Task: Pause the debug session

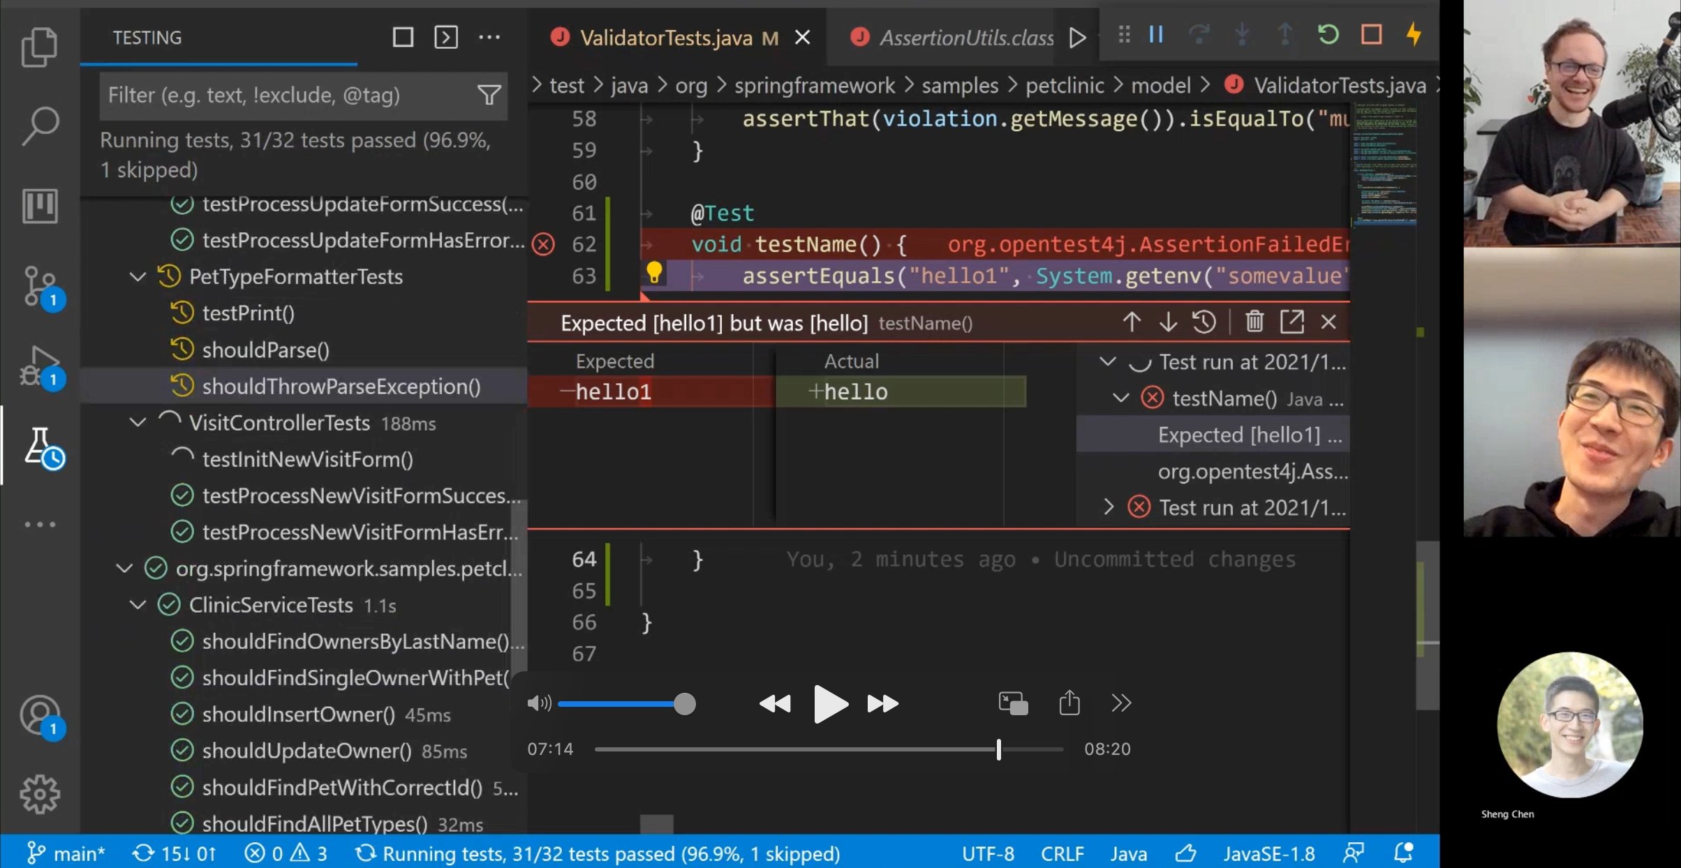Action: point(1156,34)
